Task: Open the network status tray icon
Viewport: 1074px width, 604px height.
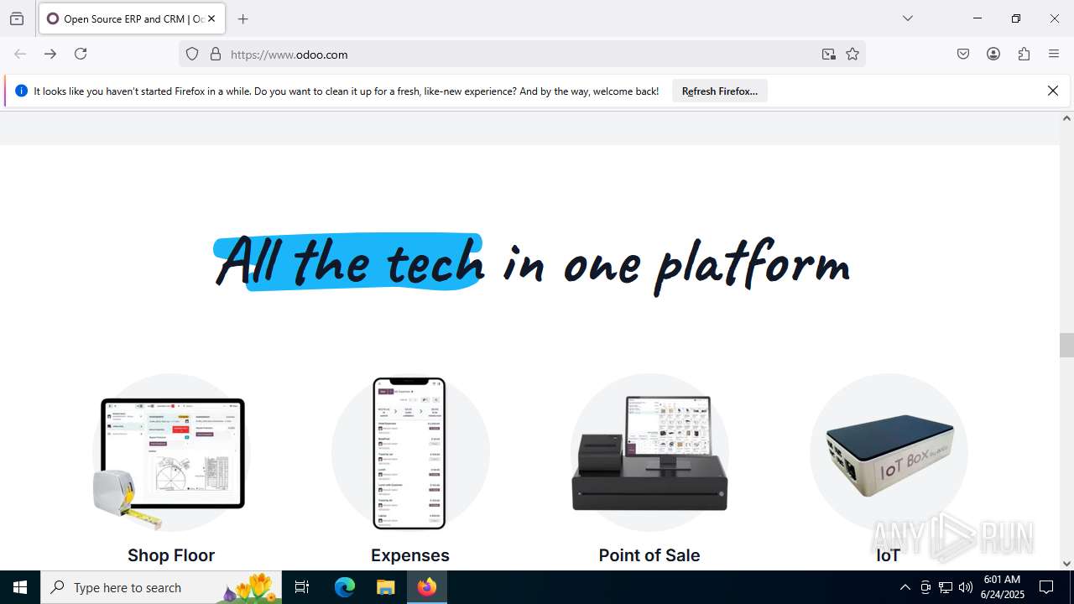Action: [946, 587]
